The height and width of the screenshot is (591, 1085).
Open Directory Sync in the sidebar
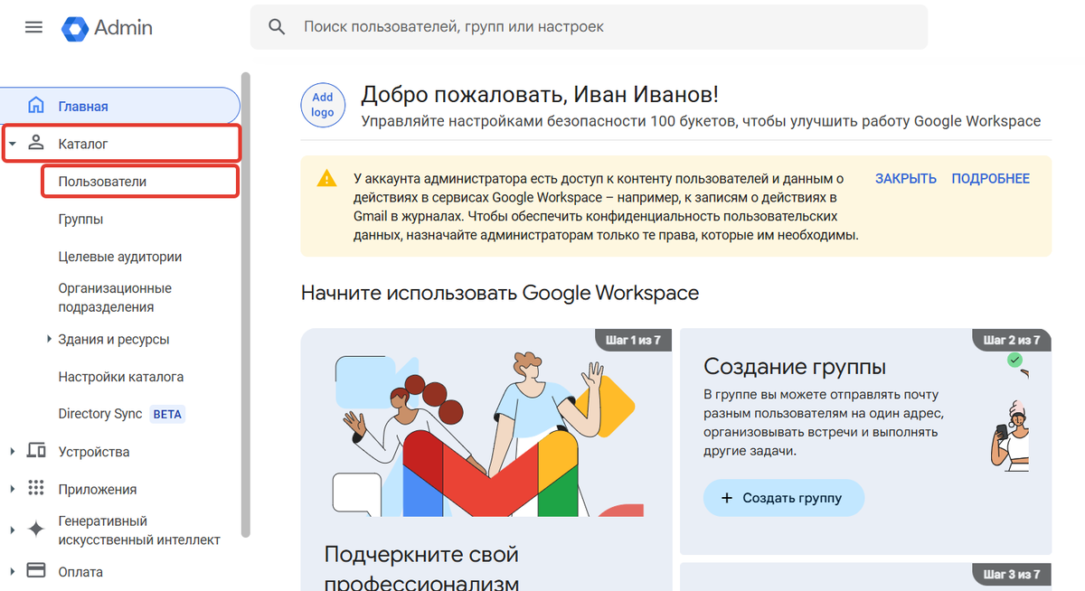pos(100,414)
